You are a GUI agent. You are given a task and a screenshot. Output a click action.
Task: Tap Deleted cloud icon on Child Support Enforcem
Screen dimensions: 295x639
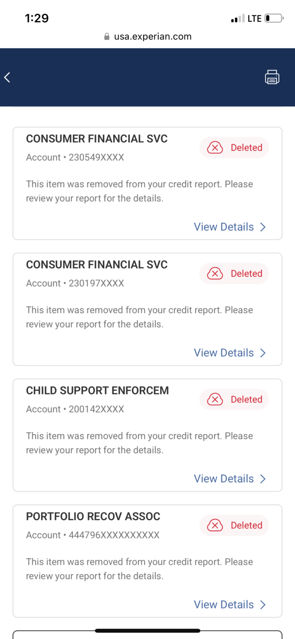tap(215, 400)
